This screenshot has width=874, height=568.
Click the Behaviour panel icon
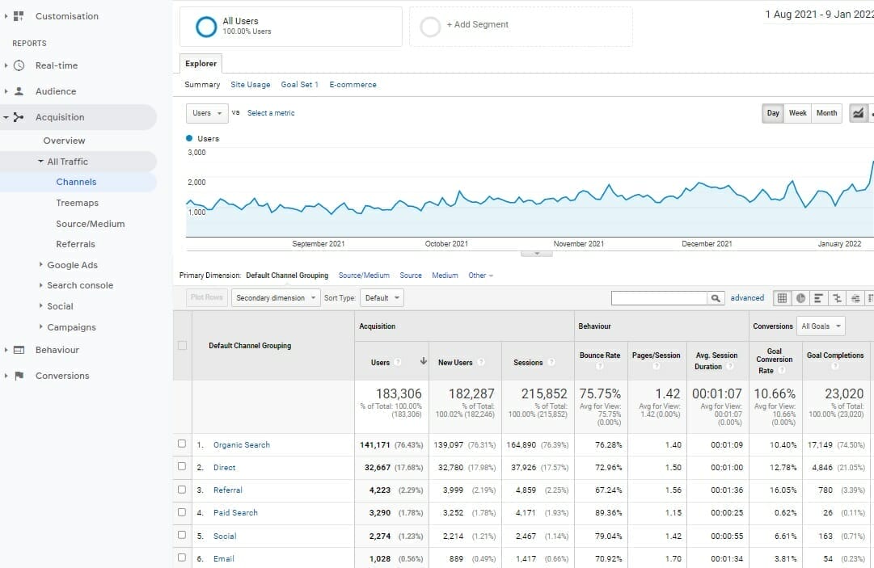[x=19, y=350]
